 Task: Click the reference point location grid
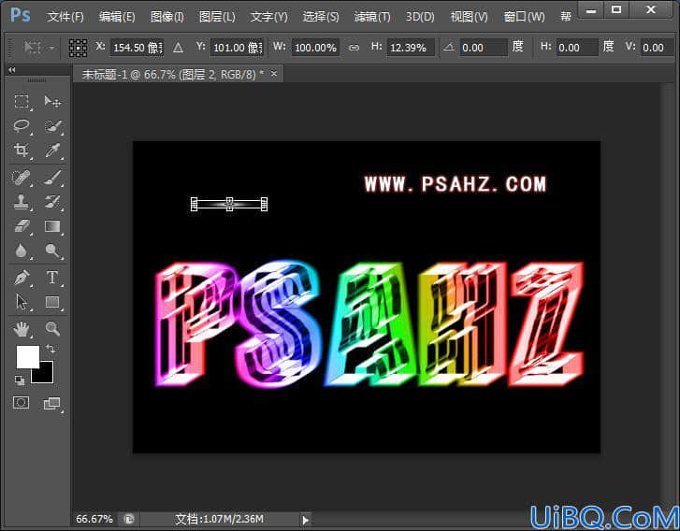[78, 48]
